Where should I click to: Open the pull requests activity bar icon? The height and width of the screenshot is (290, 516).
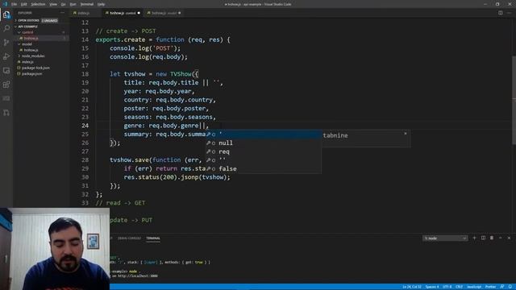[6, 113]
